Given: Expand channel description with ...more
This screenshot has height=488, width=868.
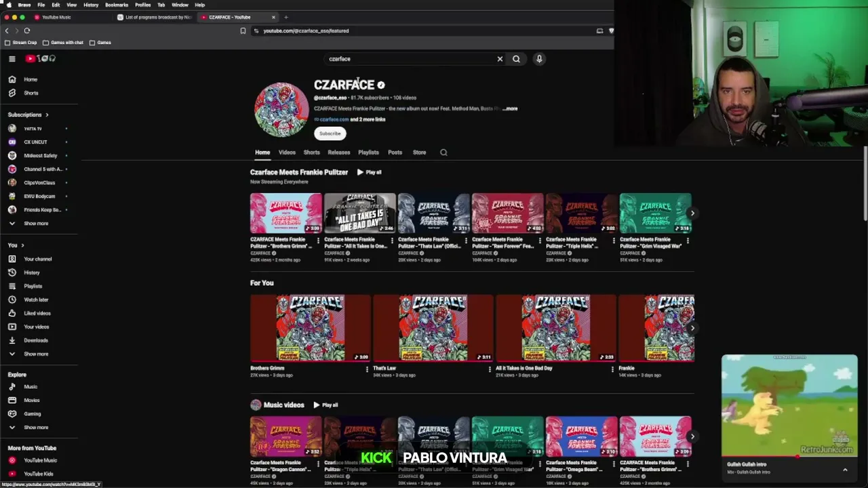Looking at the screenshot, I should pos(510,108).
